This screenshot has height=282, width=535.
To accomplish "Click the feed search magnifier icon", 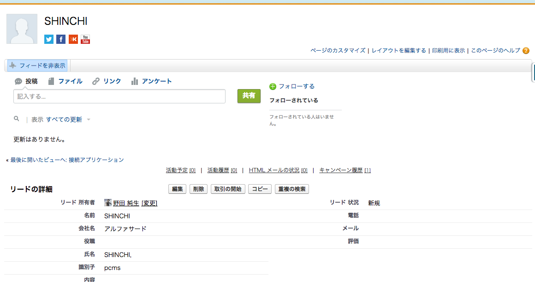I will point(17,119).
